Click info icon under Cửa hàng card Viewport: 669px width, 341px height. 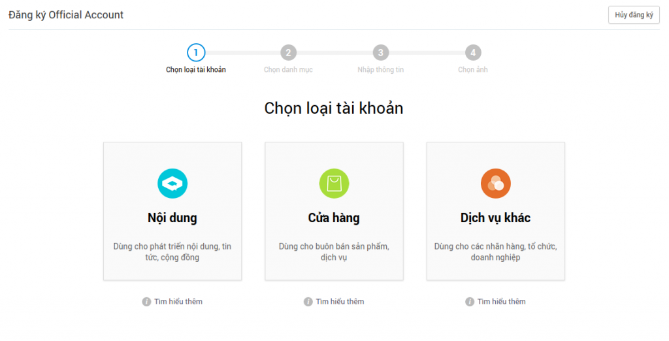coord(308,302)
